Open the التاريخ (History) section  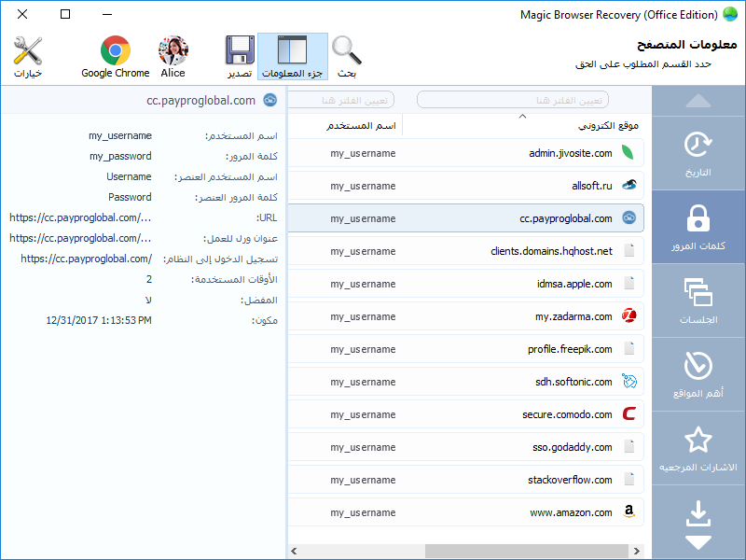click(698, 154)
